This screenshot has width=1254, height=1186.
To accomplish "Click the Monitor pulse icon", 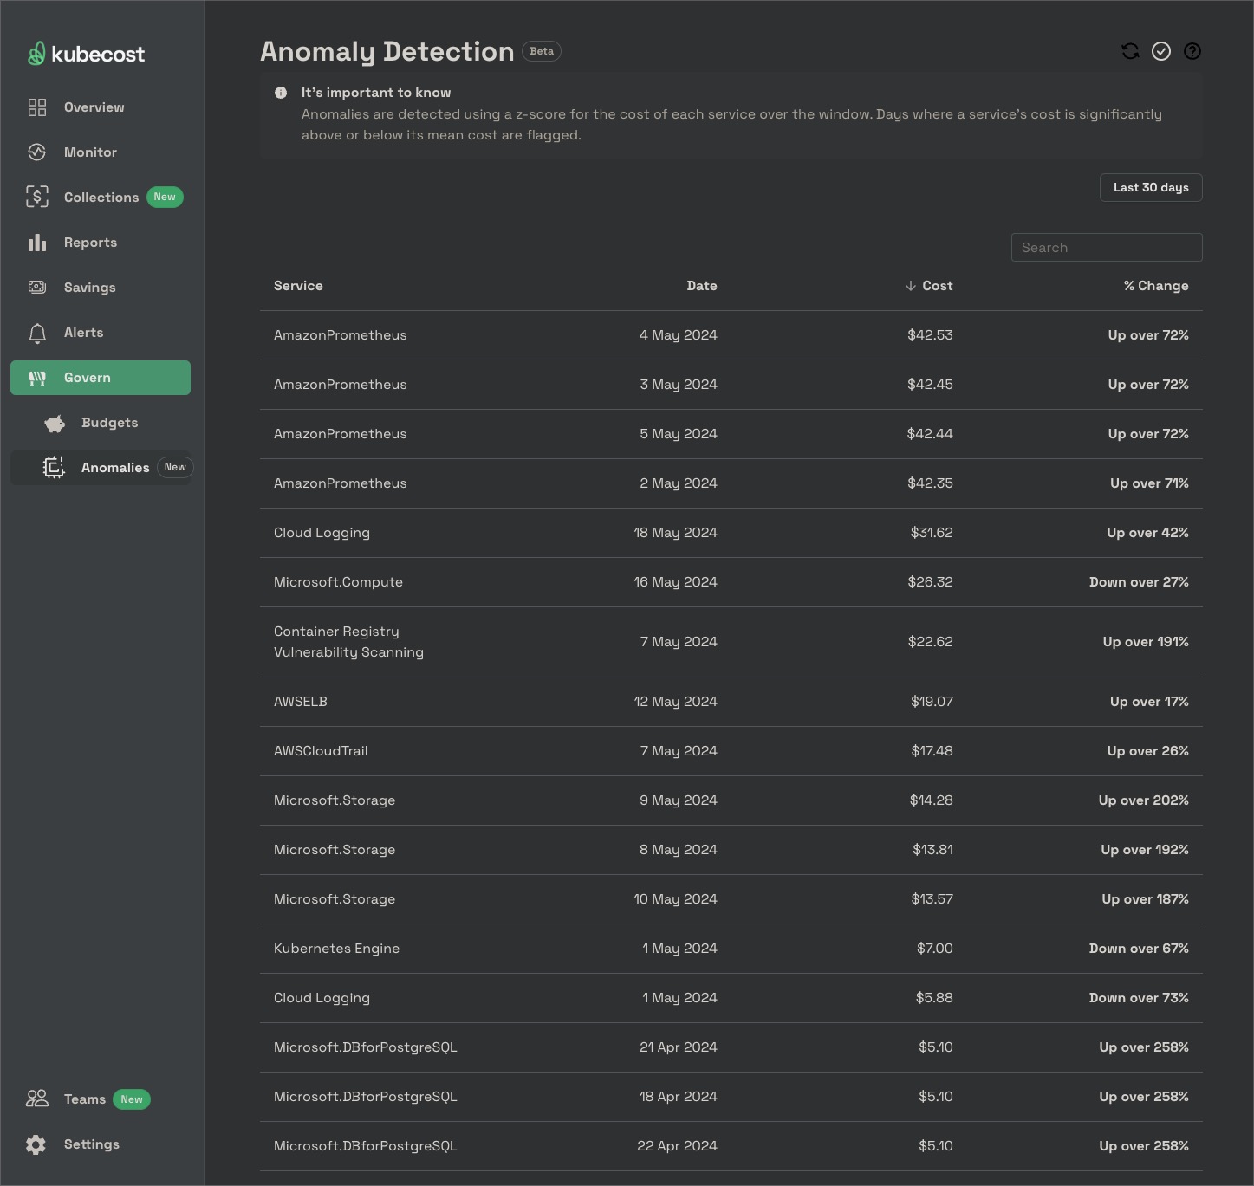I will coord(37,152).
